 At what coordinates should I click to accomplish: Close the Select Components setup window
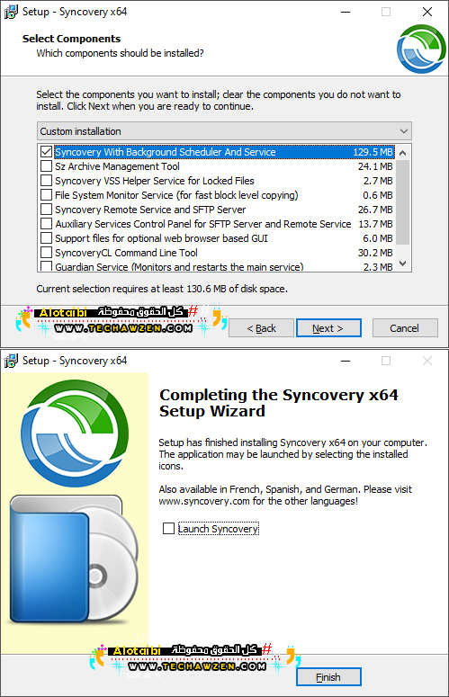(427, 12)
